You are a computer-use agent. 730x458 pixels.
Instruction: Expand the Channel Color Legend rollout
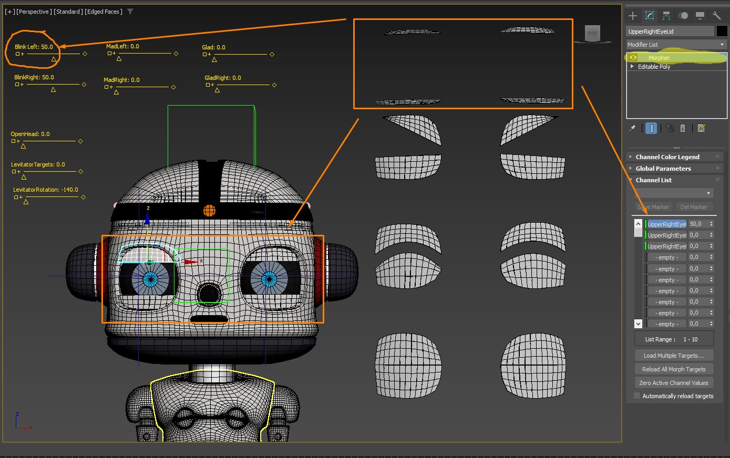click(667, 157)
